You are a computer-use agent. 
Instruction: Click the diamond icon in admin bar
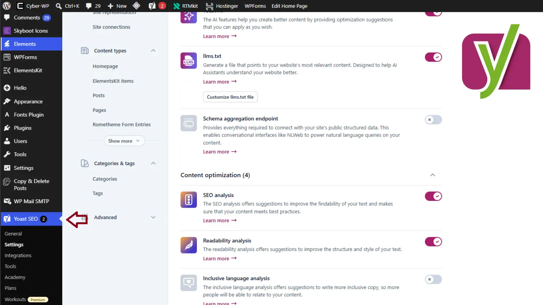(x=136, y=6)
